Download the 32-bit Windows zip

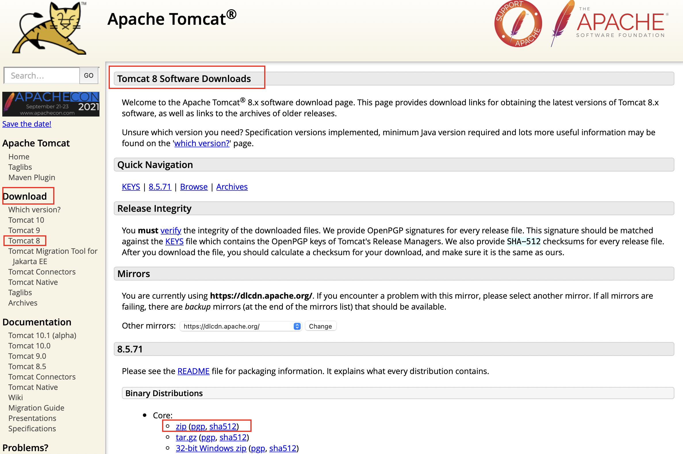(211, 449)
